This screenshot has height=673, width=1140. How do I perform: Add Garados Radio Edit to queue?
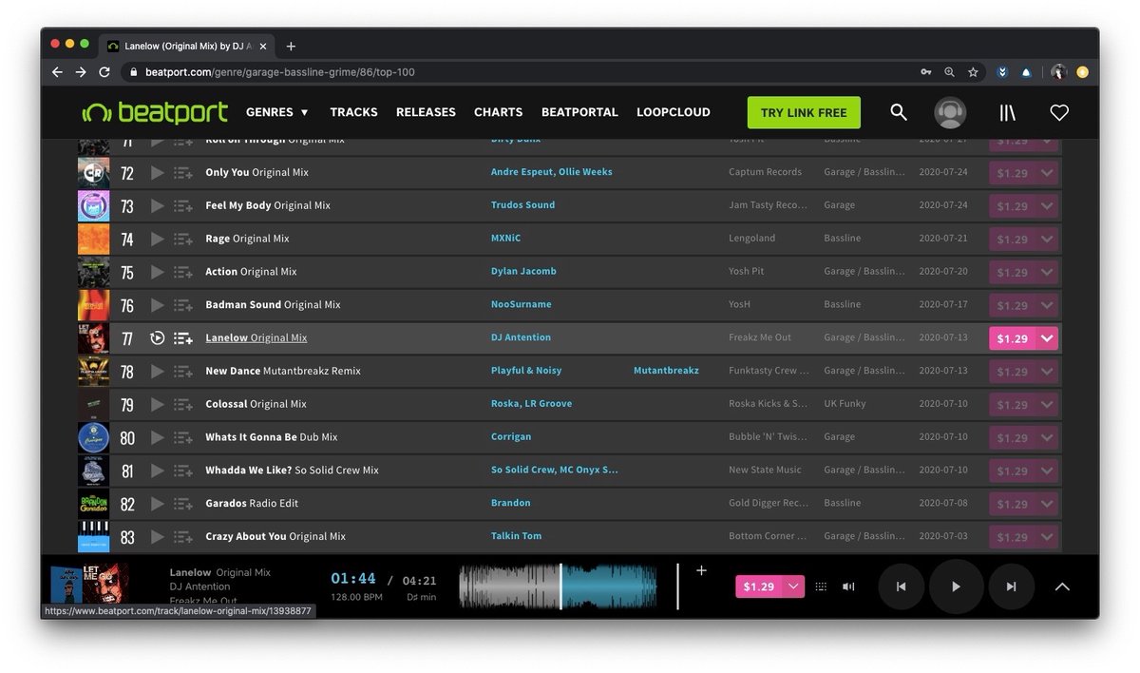click(183, 504)
